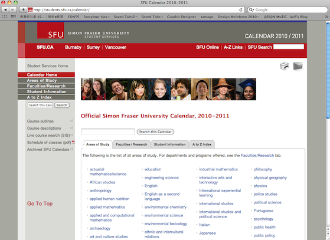Click Search this Calendar button
Screen dimensions: 330x240
[x=155, y=131]
